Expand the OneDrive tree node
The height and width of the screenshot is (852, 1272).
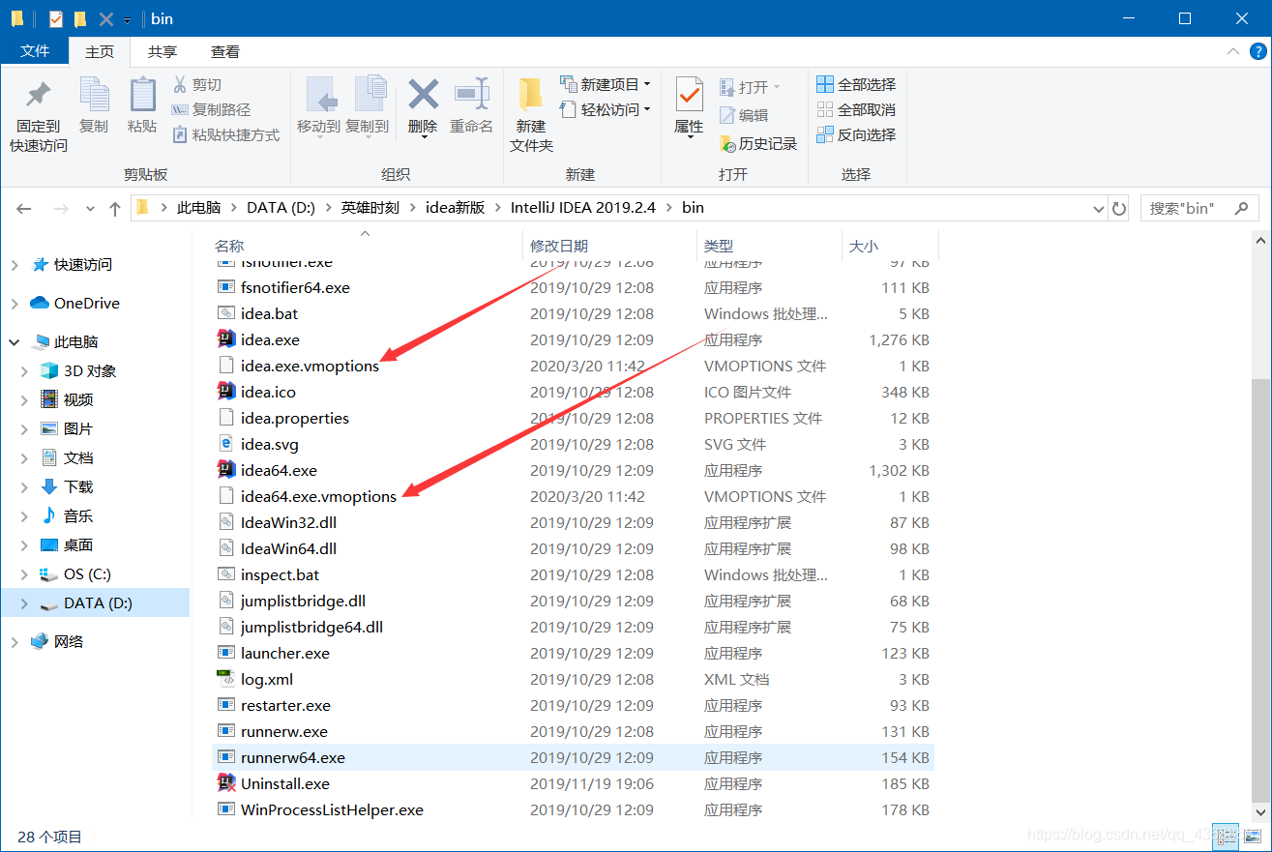pos(15,304)
